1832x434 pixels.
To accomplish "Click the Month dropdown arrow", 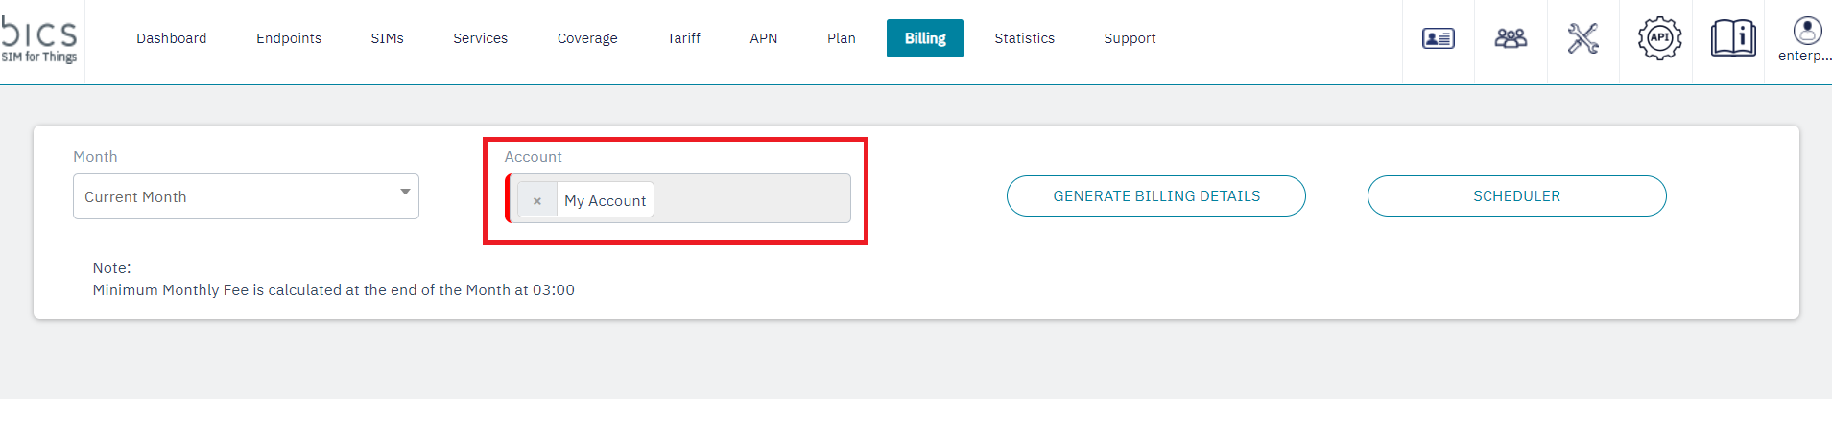I will coord(405,193).
